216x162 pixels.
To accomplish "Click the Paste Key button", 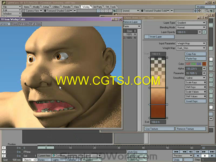I will pyautogui.click(x=195, y=59).
